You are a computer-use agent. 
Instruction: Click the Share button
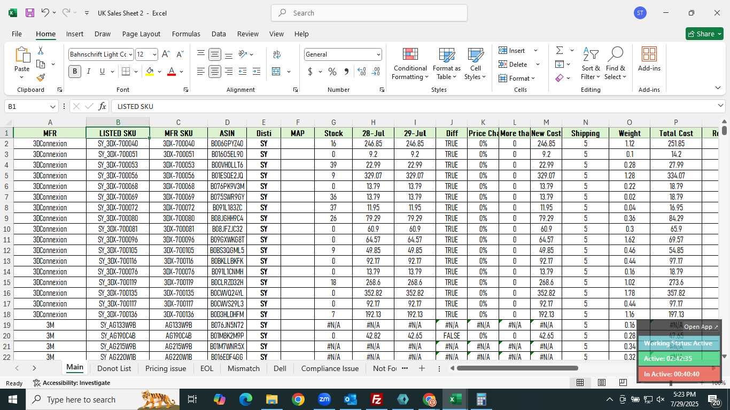(x=705, y=34)
